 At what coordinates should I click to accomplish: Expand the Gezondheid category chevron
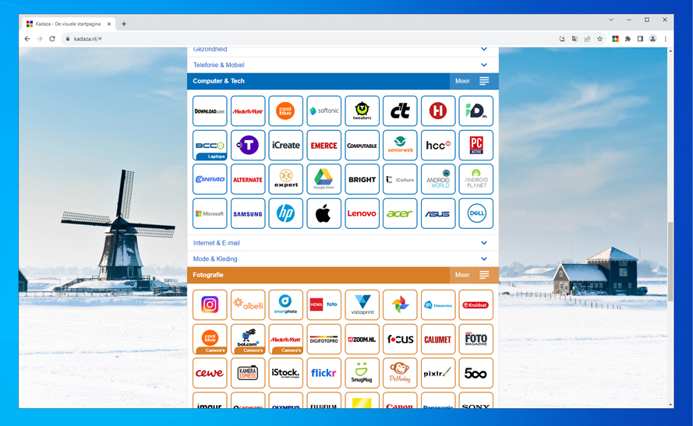[483, 50]
